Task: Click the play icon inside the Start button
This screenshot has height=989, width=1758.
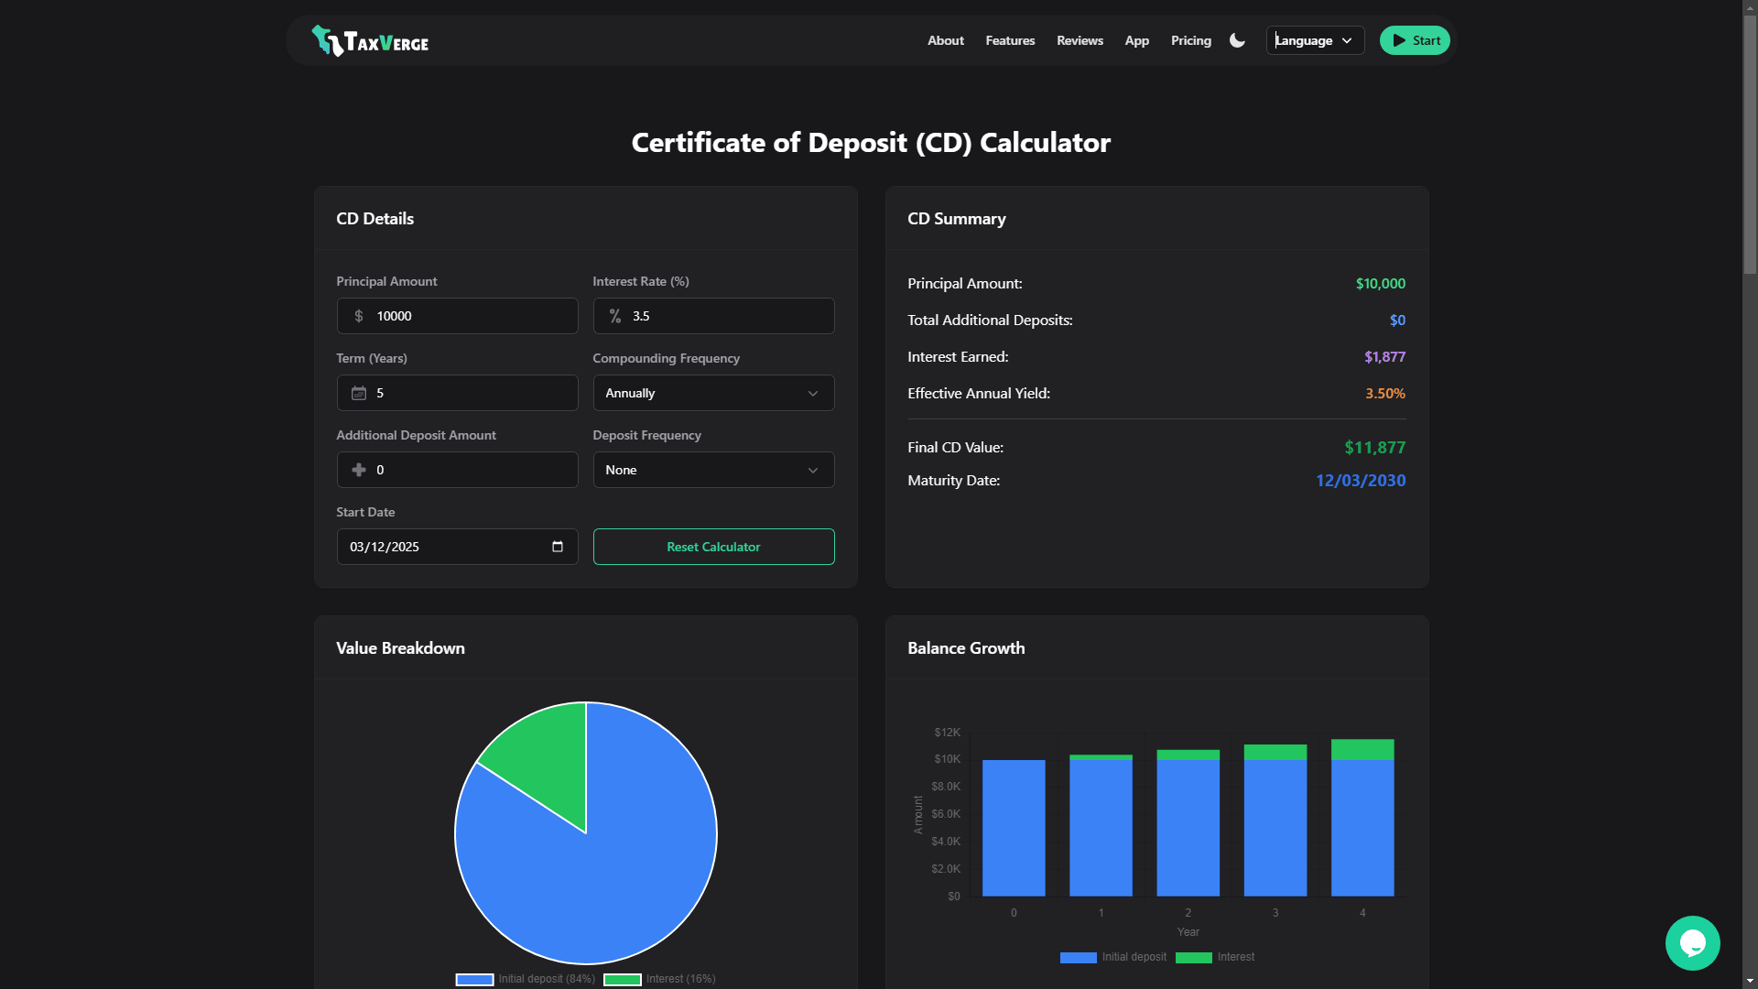Action: point(1397,39)
